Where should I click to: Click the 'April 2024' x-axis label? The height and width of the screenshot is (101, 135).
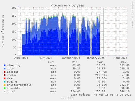point(21,58)
